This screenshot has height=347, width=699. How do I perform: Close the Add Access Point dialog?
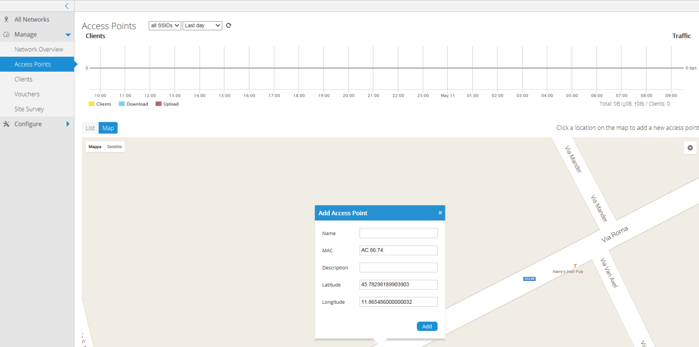coord(440,213)
